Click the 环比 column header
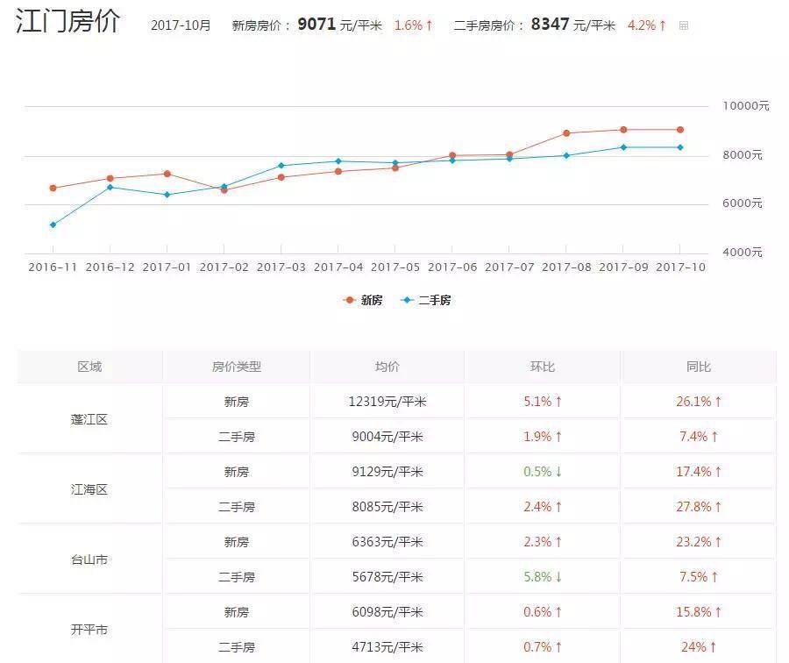The width and height of the screenshot is (789, 663). (543, 367)
